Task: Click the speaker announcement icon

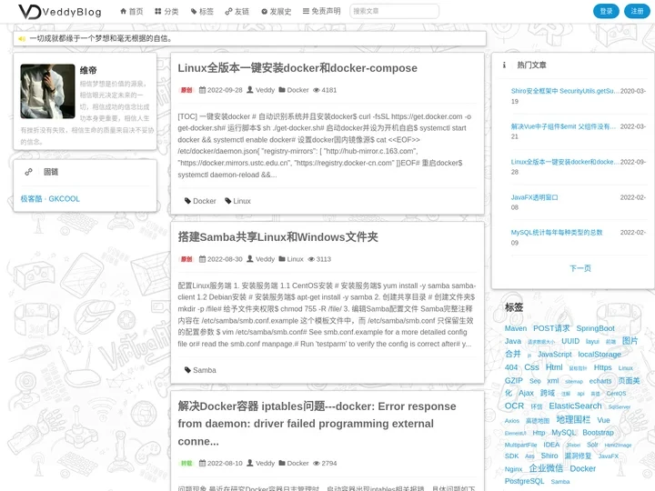Action: tap(22, 39)
